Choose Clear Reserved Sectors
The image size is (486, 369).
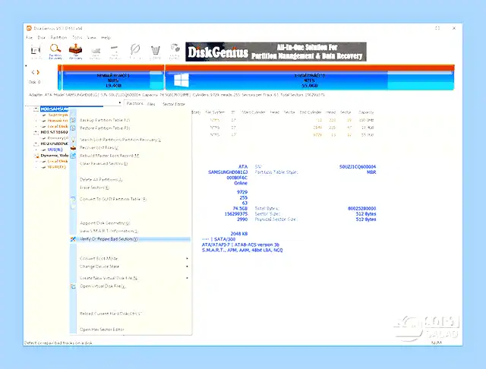click(x=130, y=163)
